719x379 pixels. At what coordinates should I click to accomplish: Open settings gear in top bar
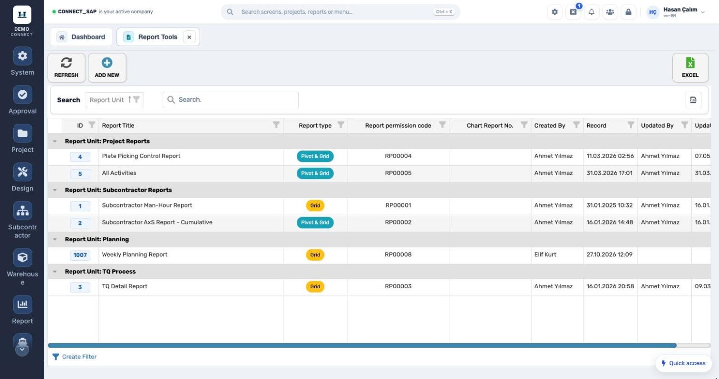click(x=554, y=12)
